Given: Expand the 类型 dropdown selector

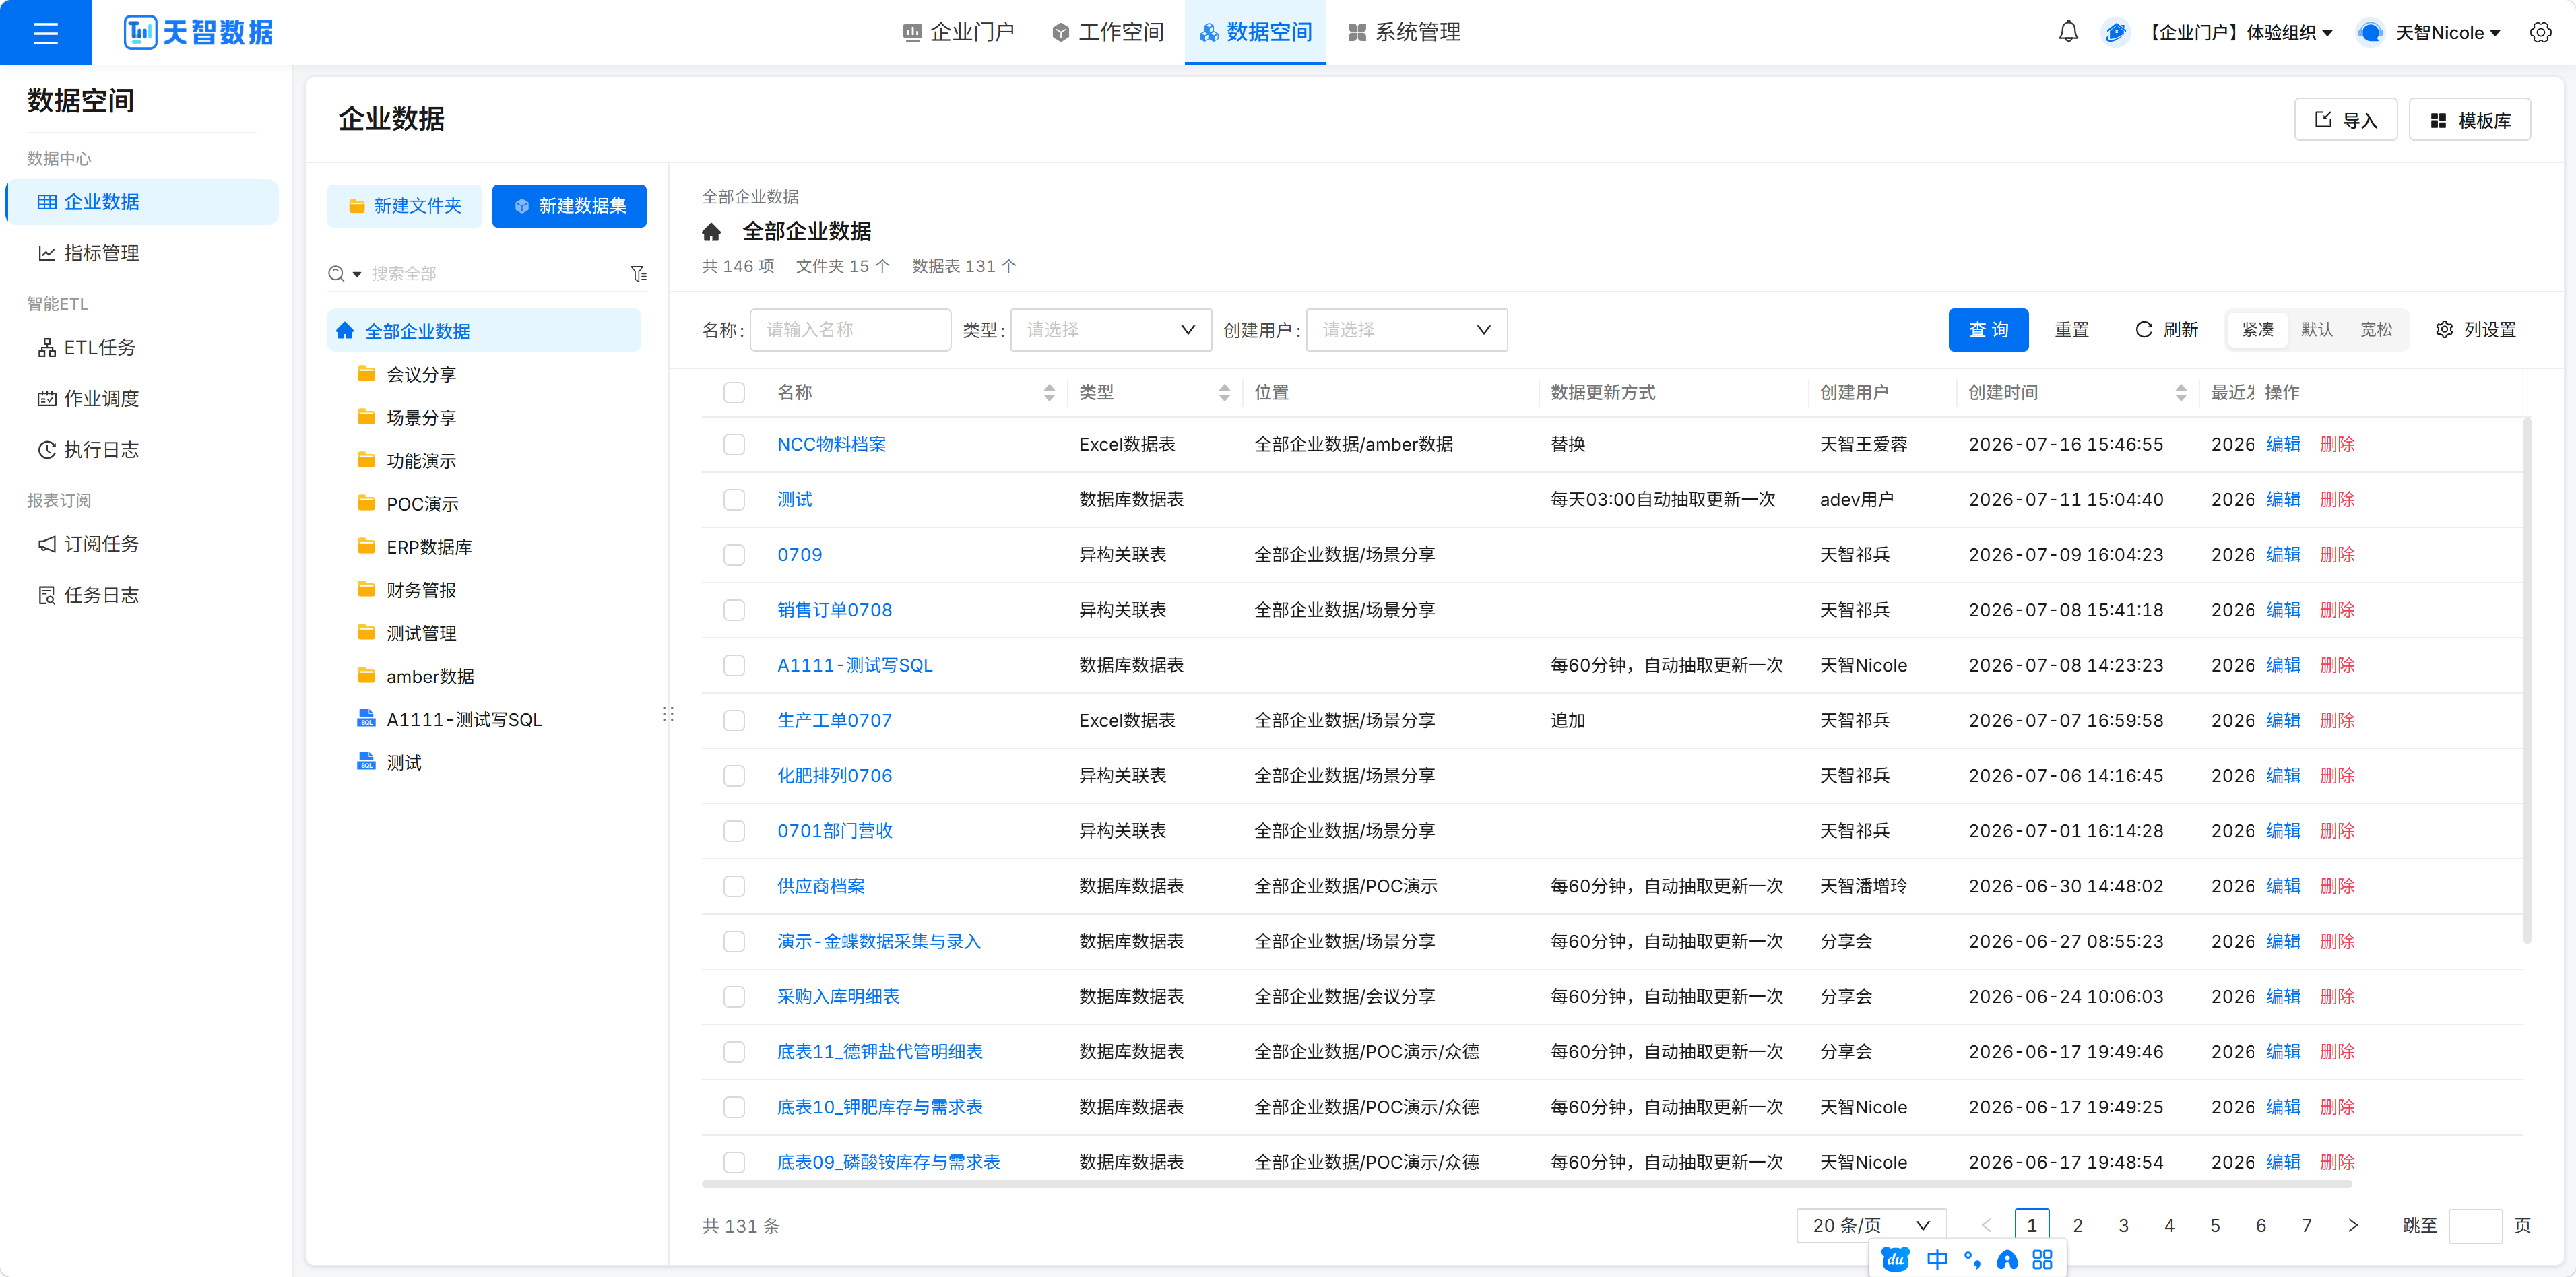Looking at the screenshot, I should pos(1110,329).
